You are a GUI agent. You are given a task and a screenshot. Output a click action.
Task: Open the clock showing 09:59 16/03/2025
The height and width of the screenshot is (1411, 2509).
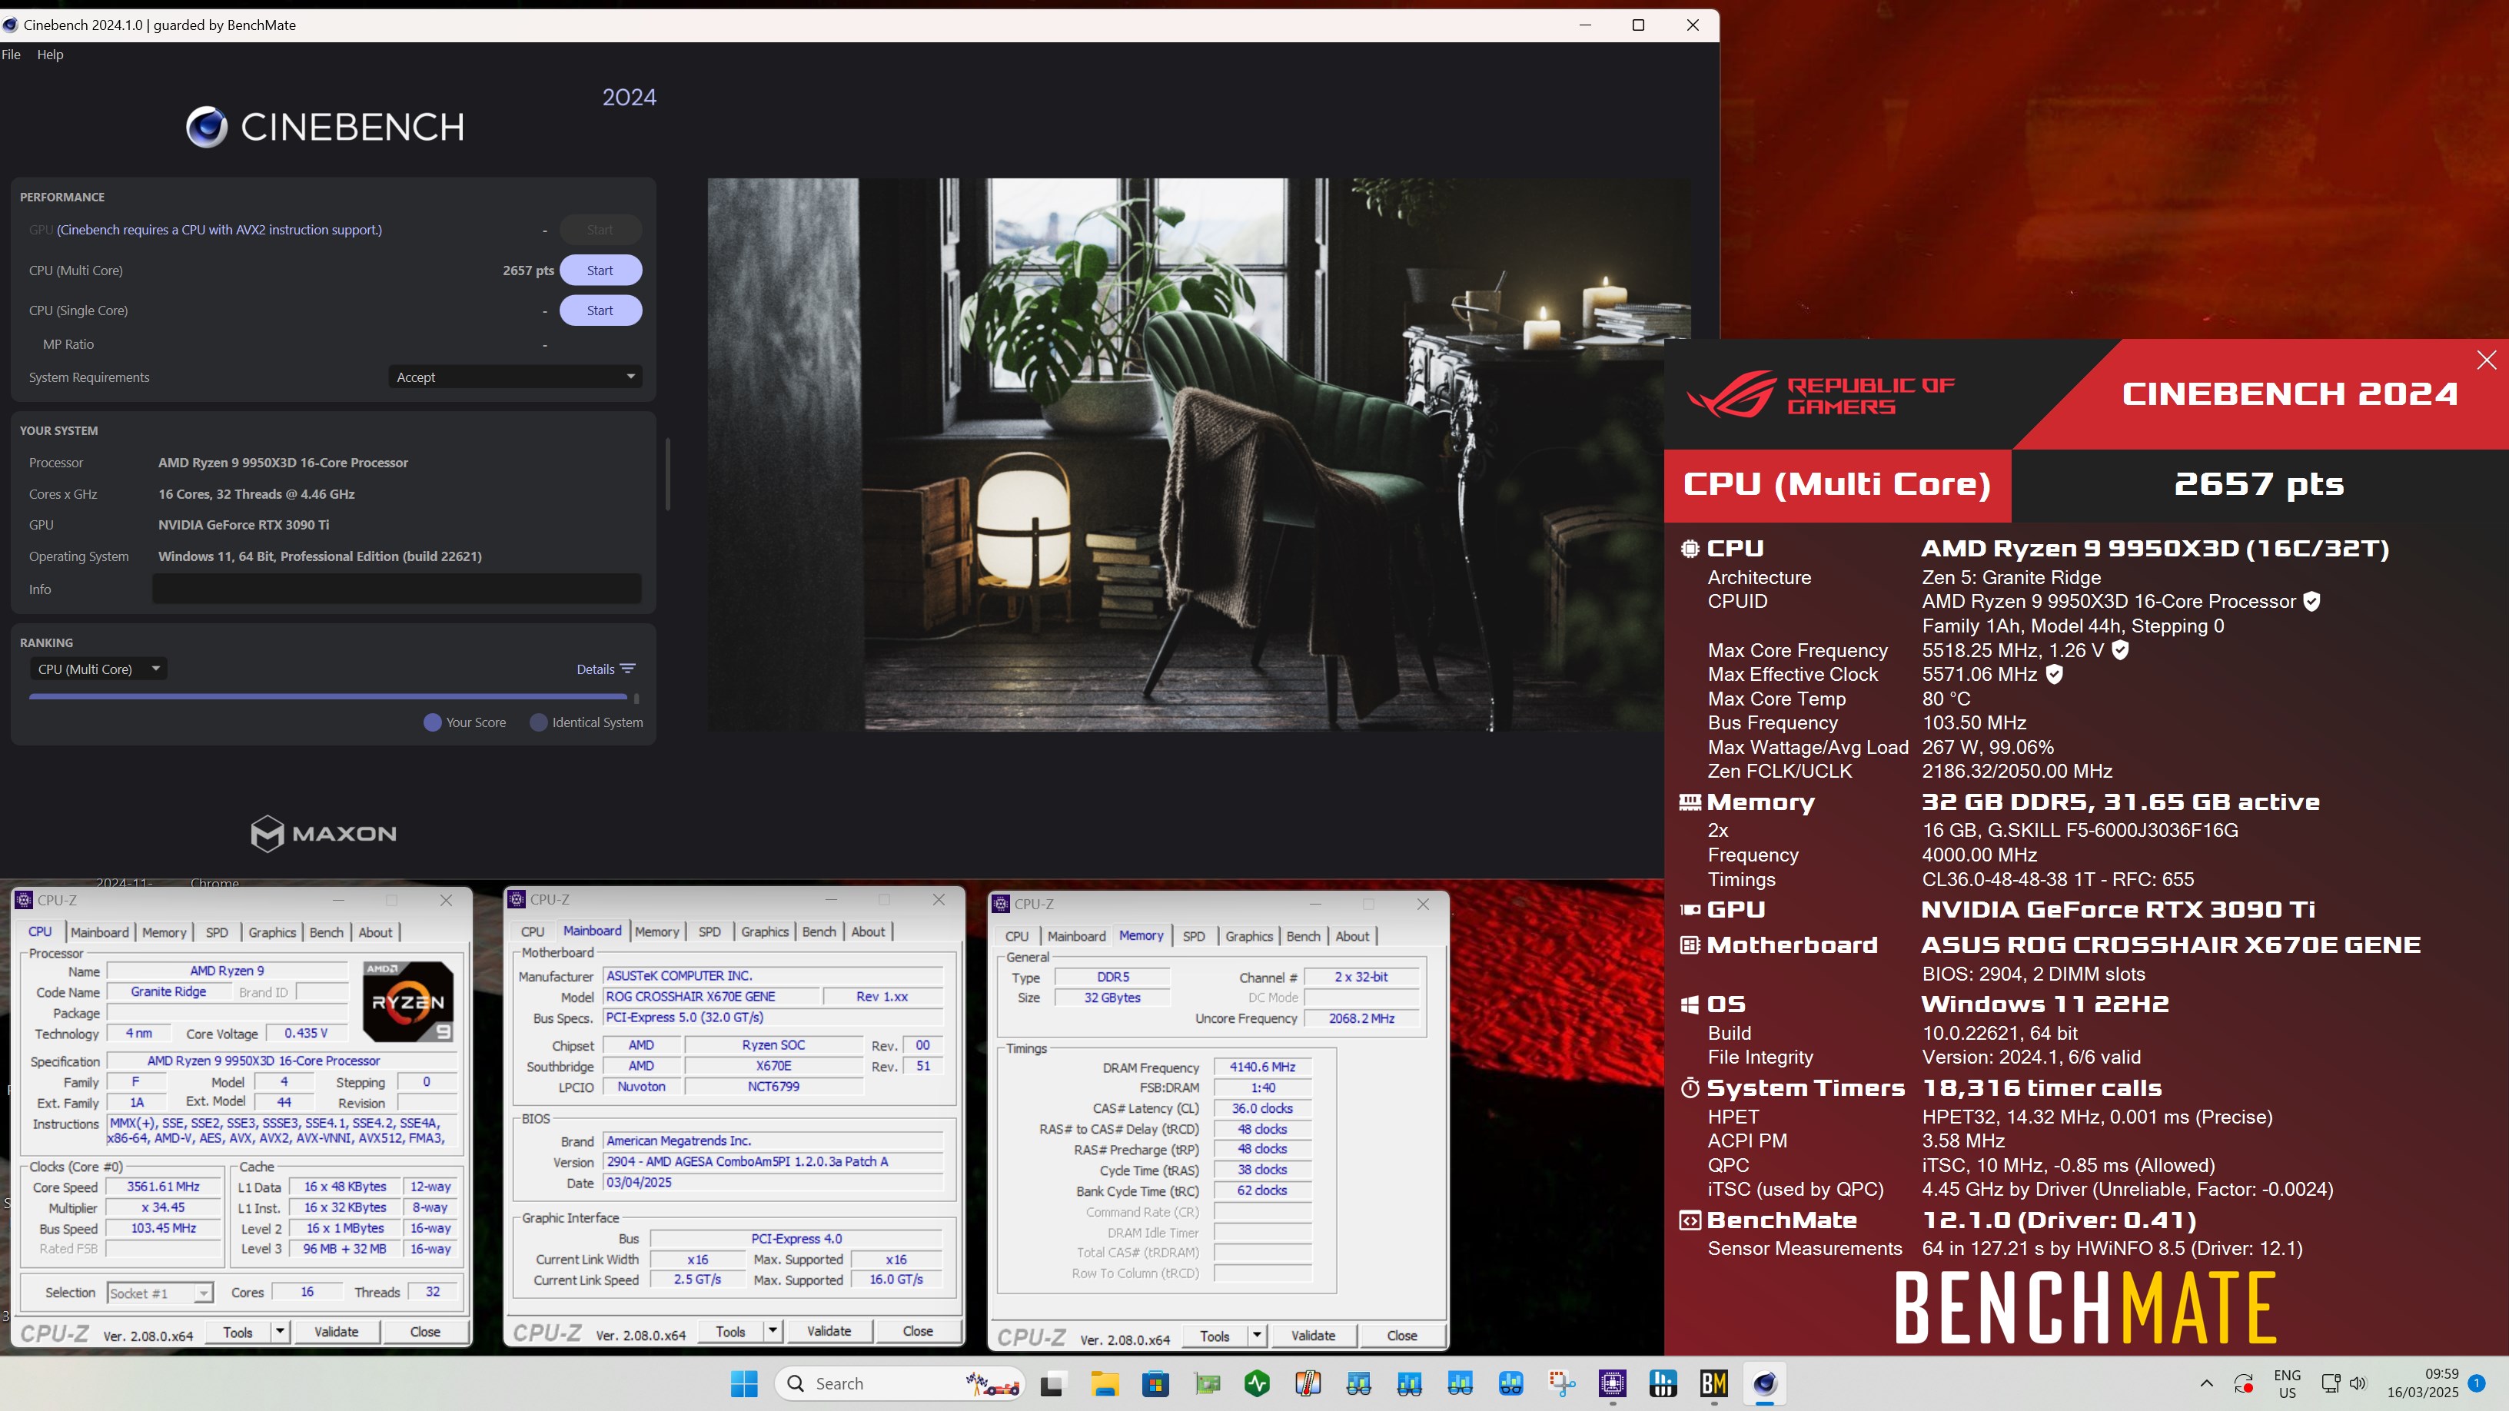pos(2422,1384)
